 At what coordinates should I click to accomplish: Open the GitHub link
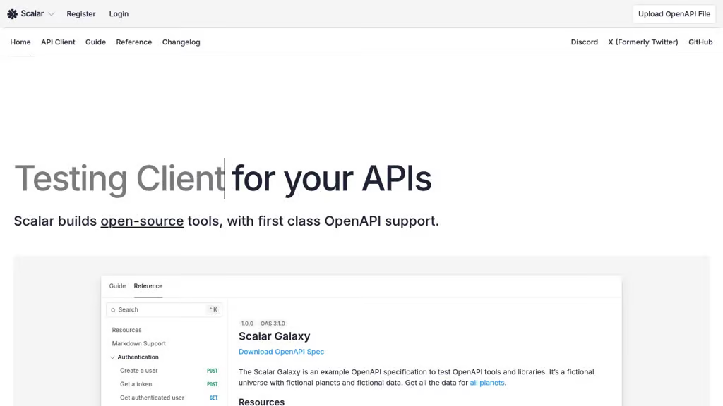click(x=700, y=42)
